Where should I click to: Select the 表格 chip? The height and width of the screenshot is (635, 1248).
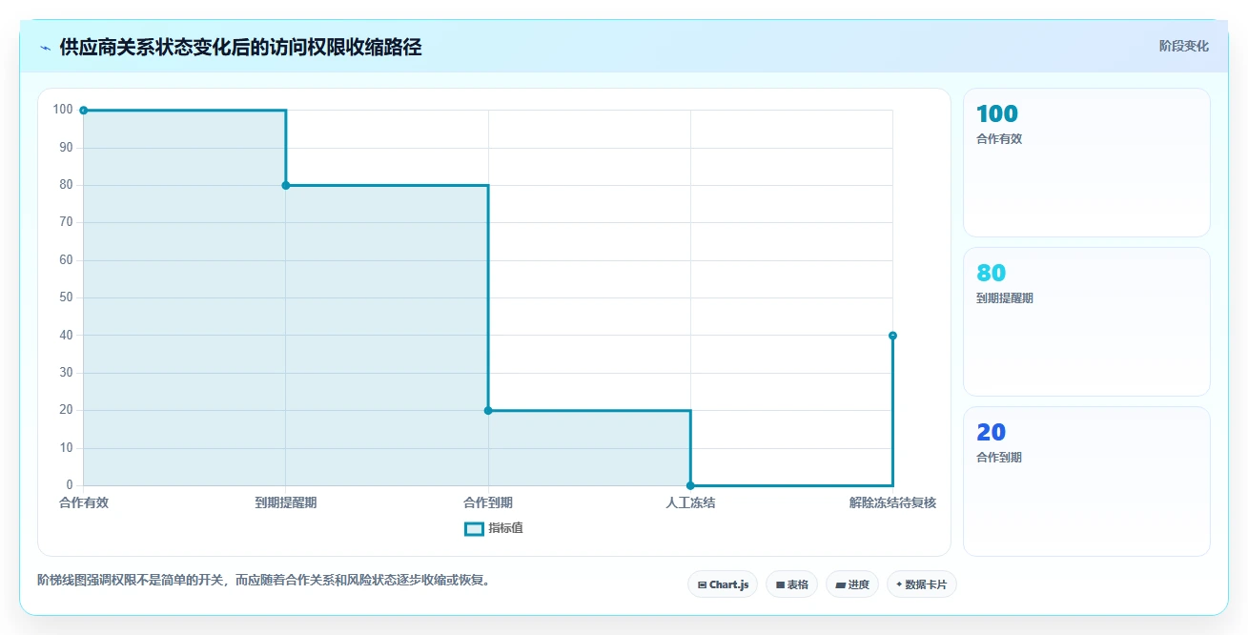[791, 584]
